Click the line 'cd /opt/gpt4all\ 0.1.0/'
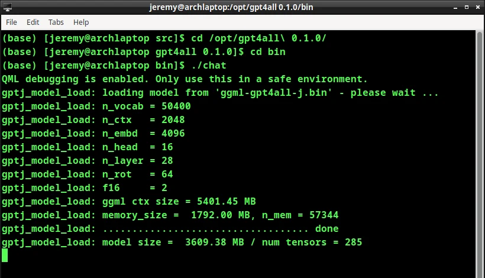Viewport: 485px width, 278px height. 164,38
